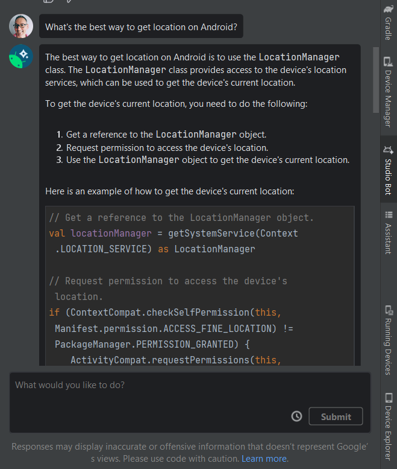Open the Device Explorer tool window
397x469 pixels.
tap(389, 427)
